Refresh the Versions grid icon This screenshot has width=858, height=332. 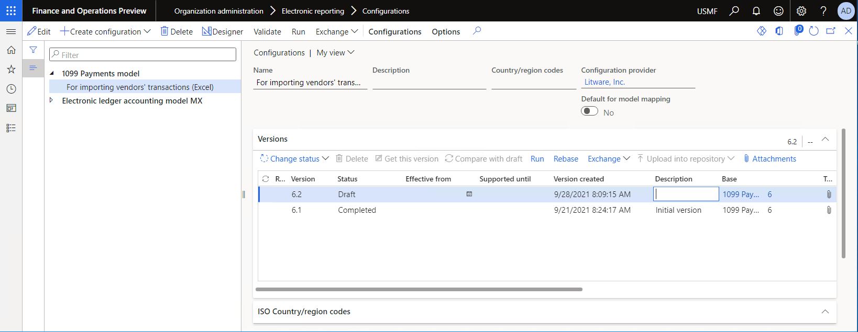(266, 179)
